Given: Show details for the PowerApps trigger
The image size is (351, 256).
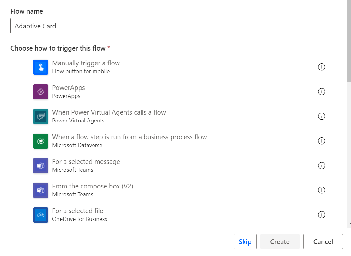Looking at the screenshot, I should pyautogui.click(x=322, y=92).
